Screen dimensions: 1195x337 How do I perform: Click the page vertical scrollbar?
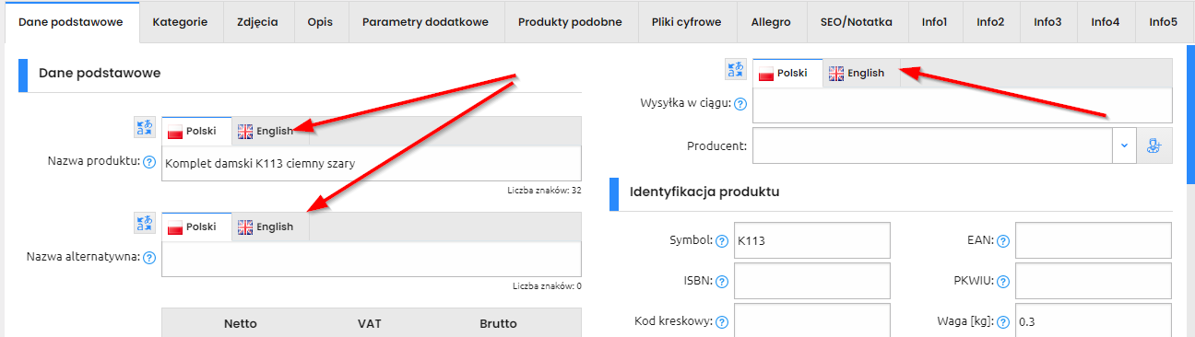[x=1188, y=184]
